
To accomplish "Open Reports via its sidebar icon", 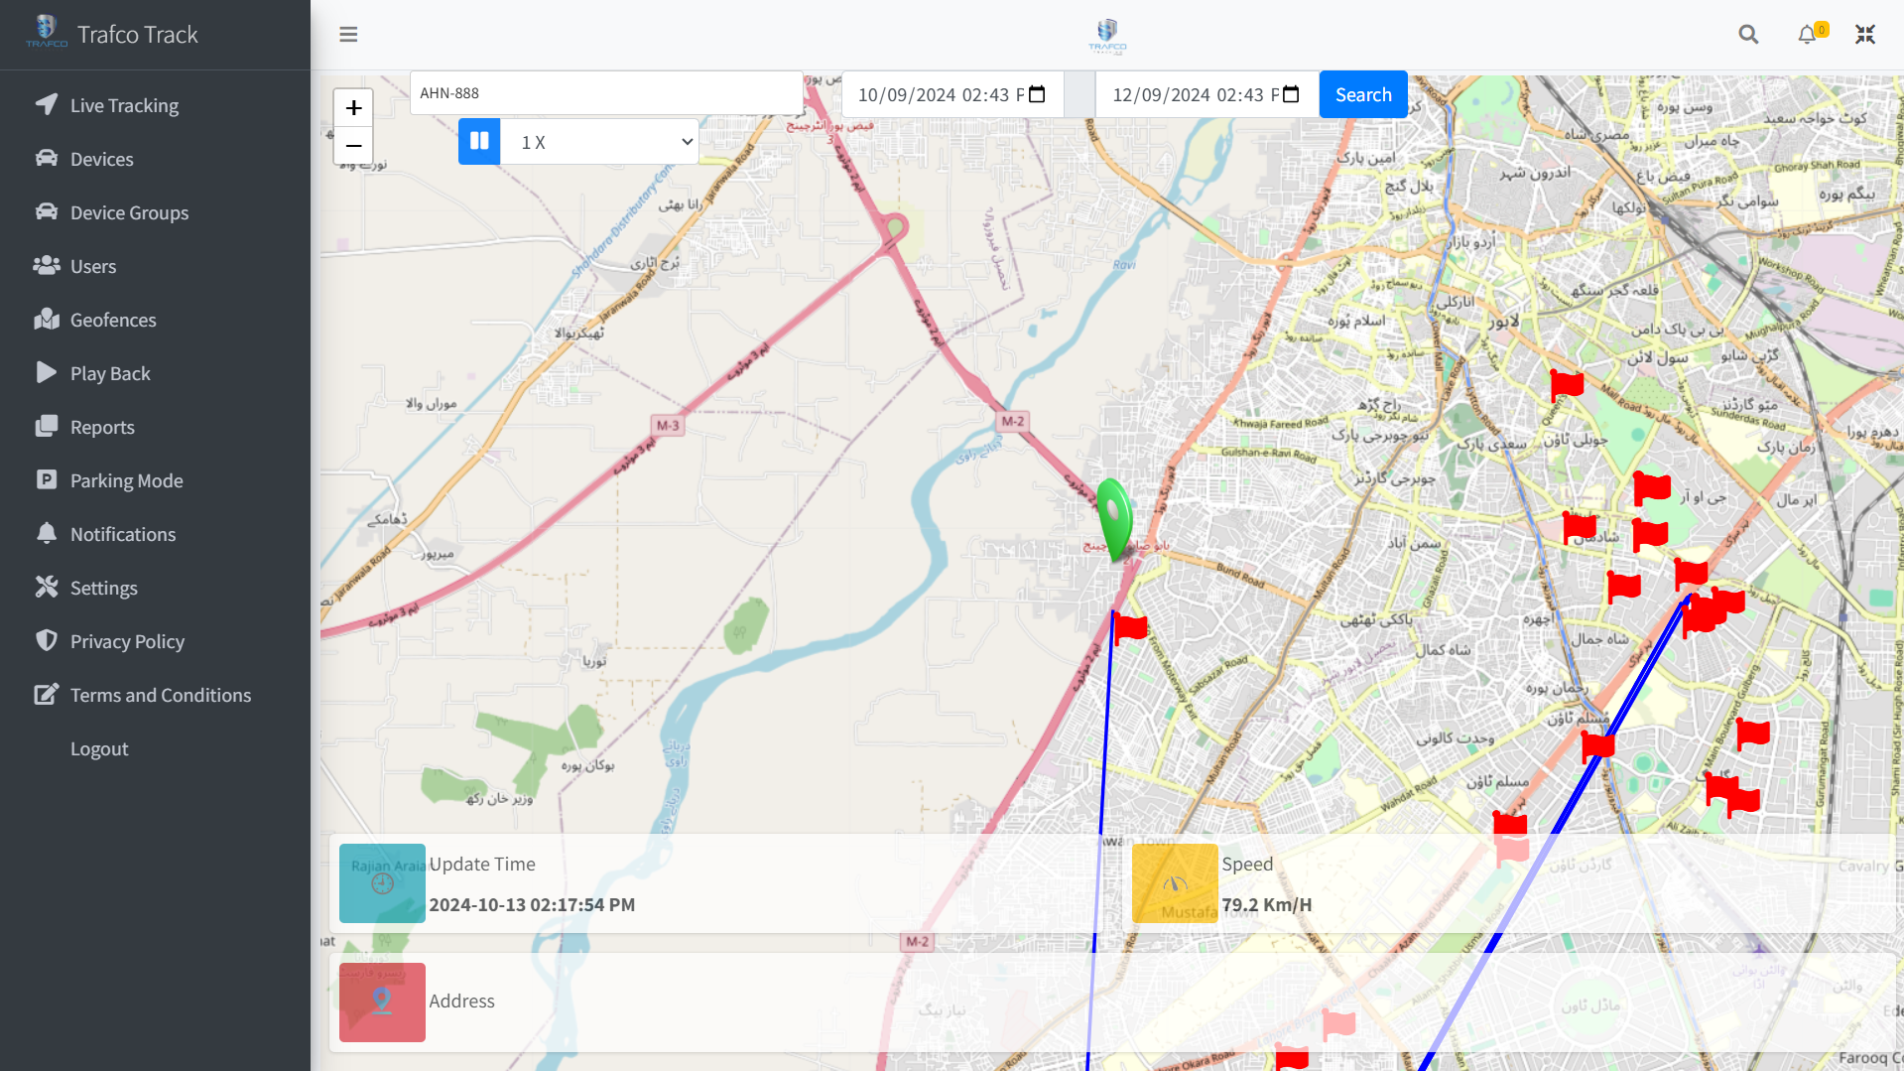I will (x=47, y=426).
